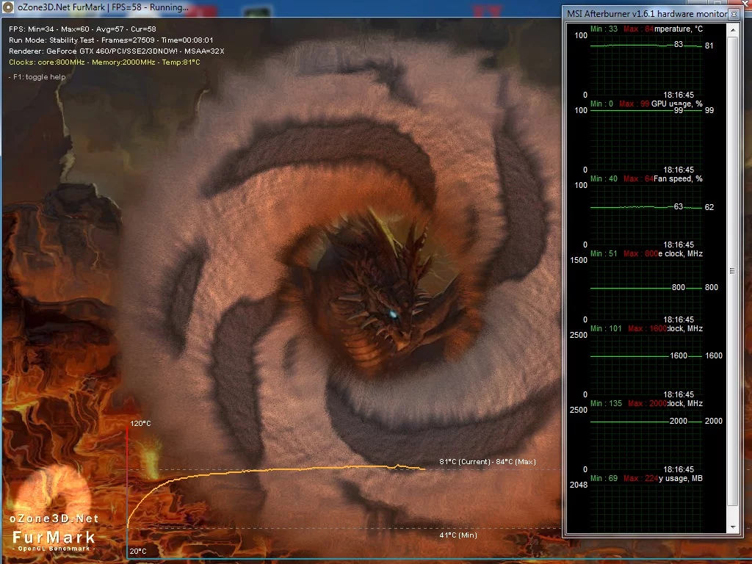Click the 'Max : 2000' memory clock value
752x564 pixels.
point(648,403)
